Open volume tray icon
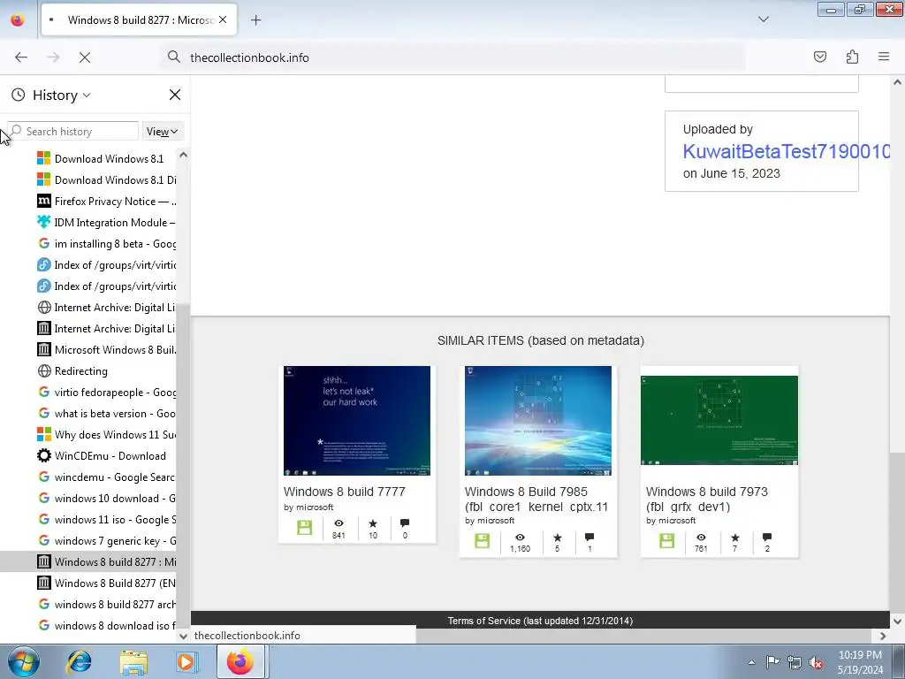Screen dimensions: 905x679 (816, 662)
